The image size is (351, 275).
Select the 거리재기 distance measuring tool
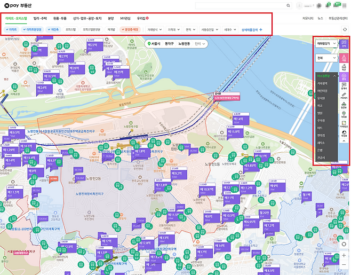tap(344, 96)
